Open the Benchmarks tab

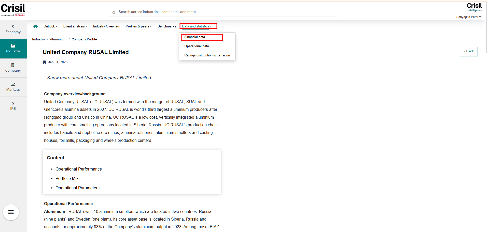click(167, 26)
